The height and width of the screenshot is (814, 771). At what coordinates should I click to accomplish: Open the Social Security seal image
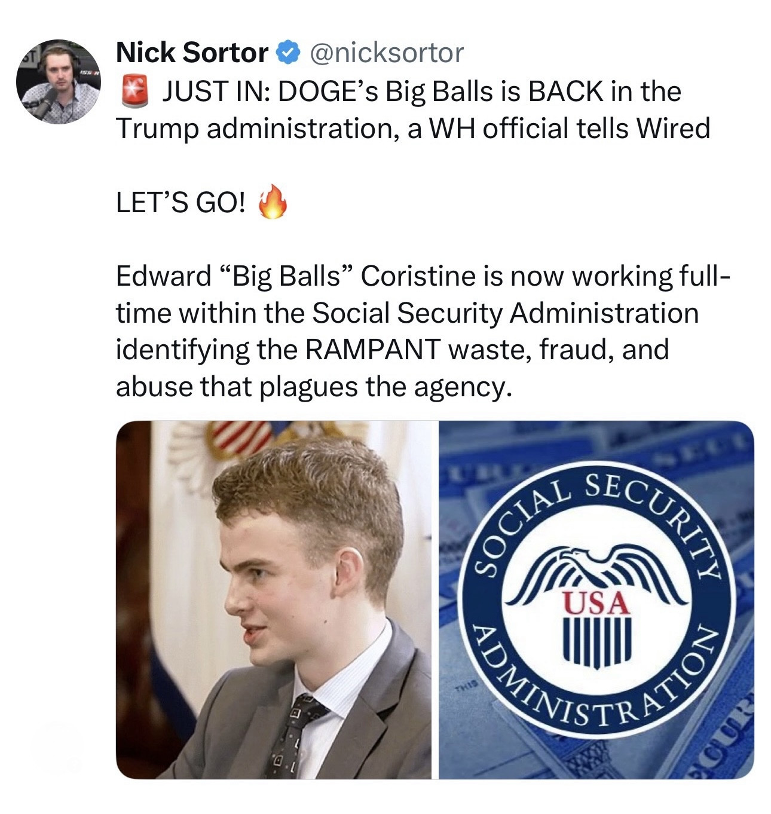pos(596,600)
